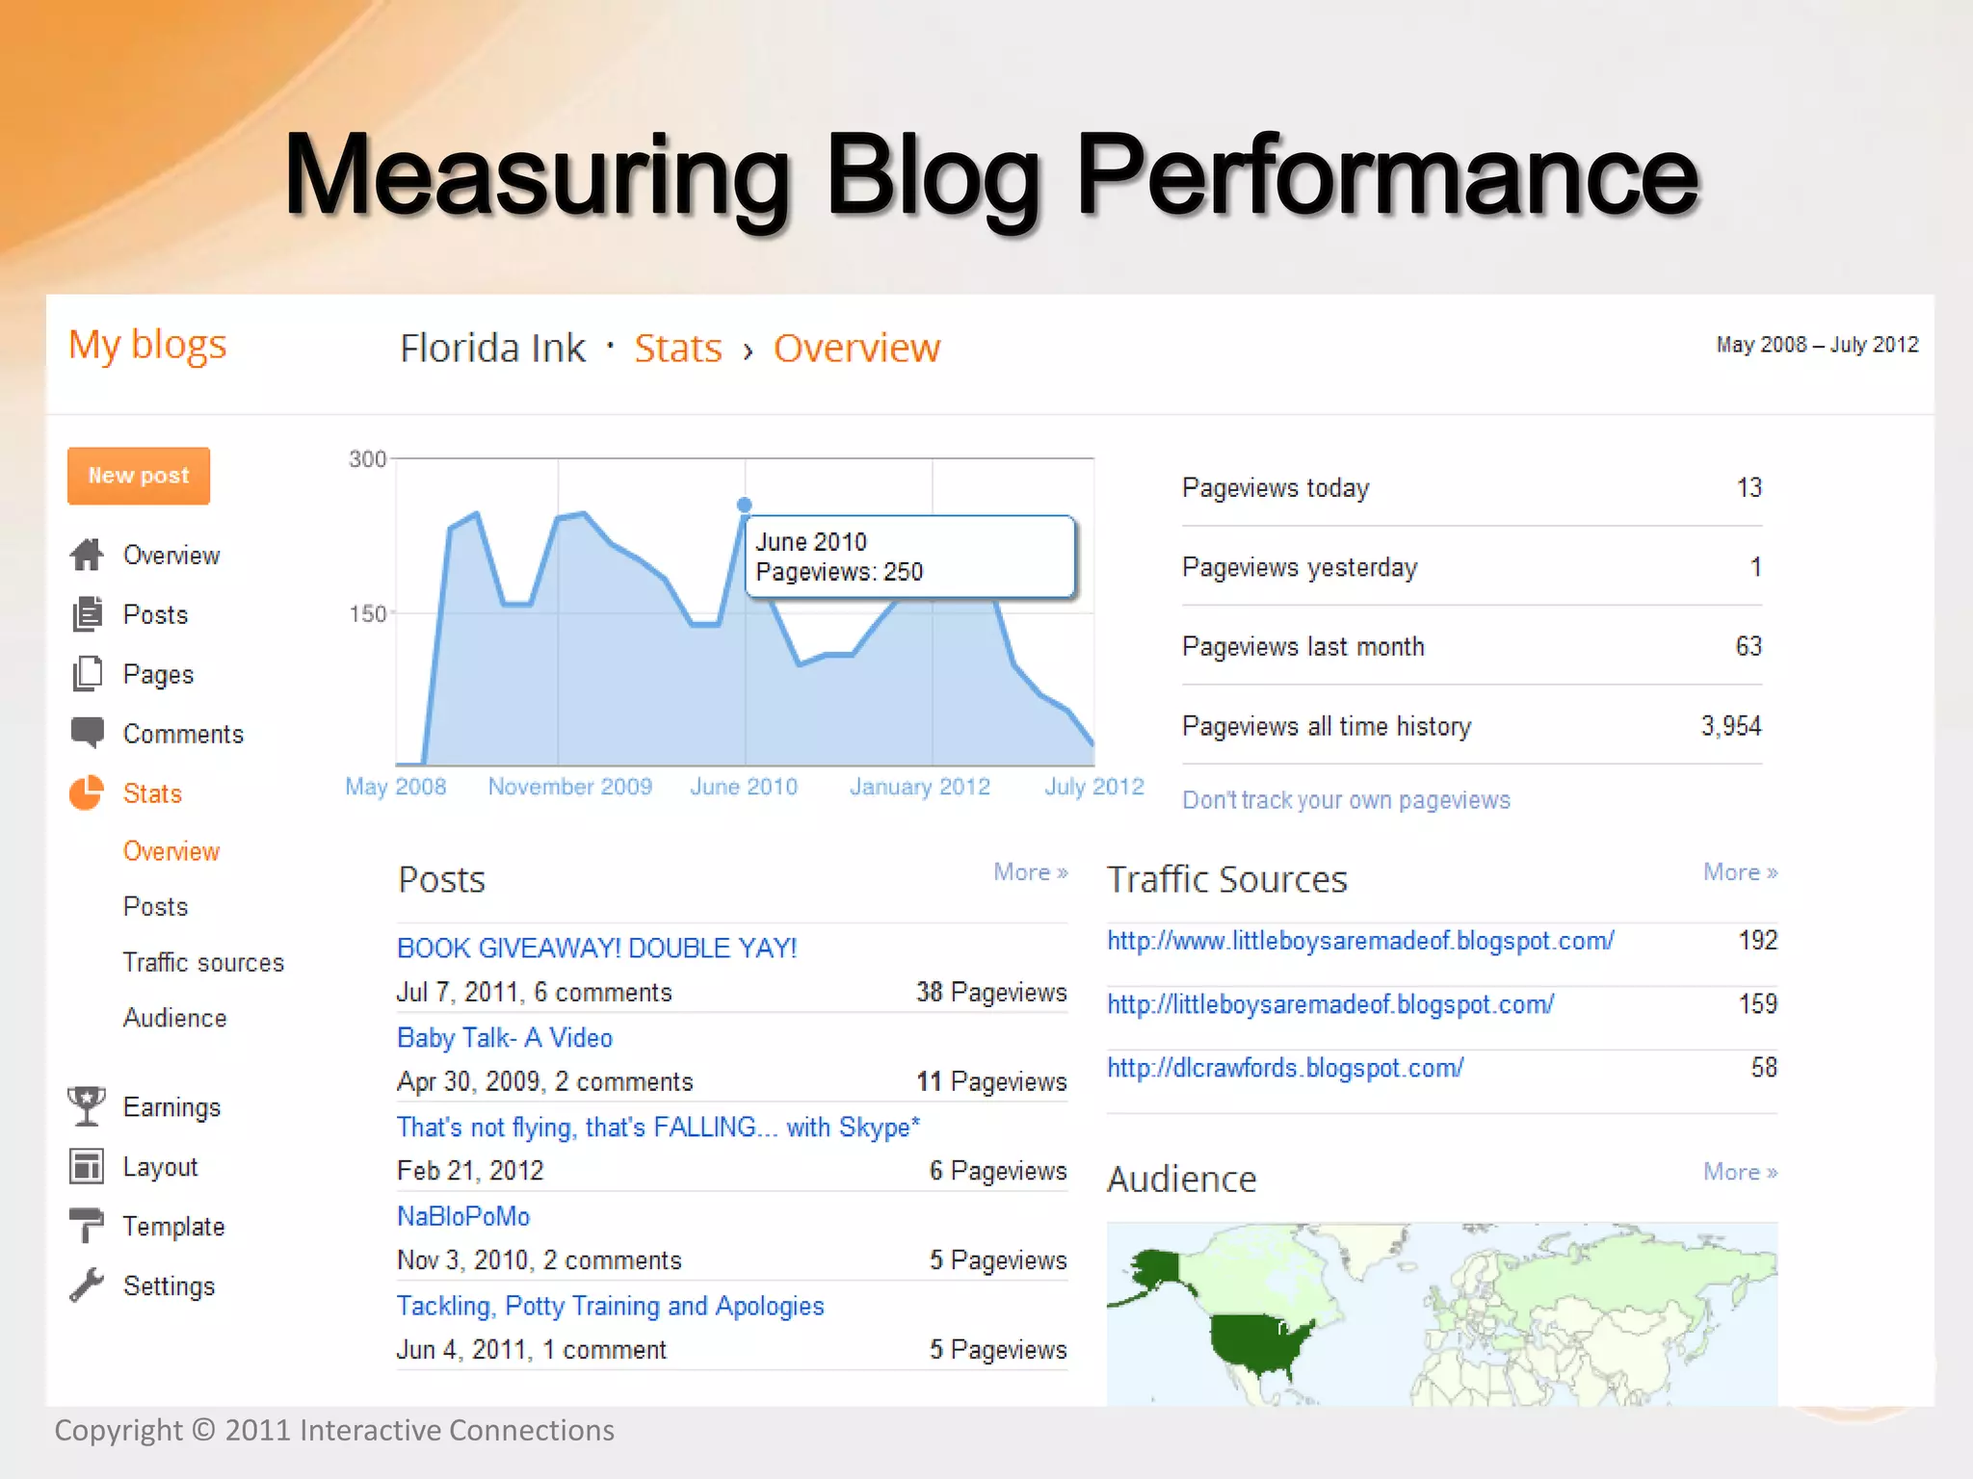Click the Earnings trophy icon
This screenshot has width=1973, height=1479.
click(x=87, y=1106)
